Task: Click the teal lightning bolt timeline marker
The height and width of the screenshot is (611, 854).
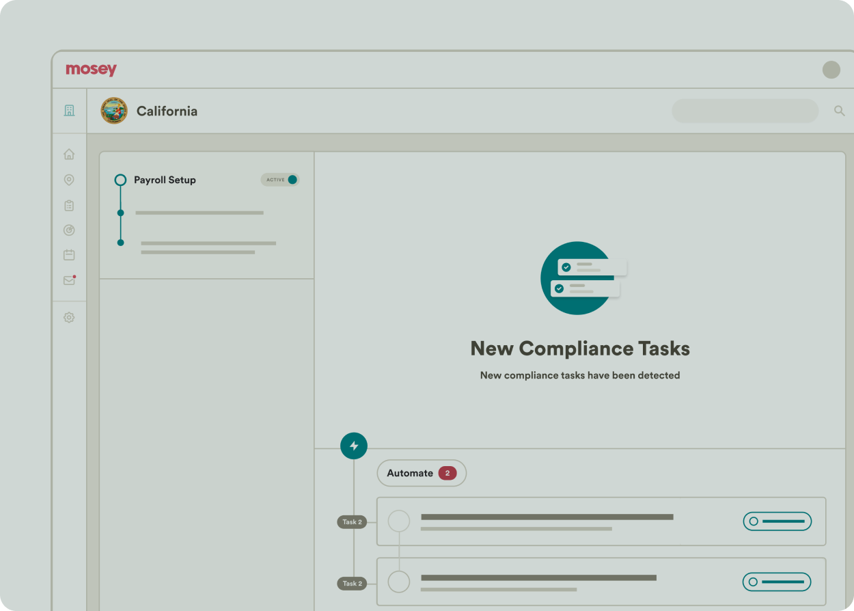Action: [354, 446]
